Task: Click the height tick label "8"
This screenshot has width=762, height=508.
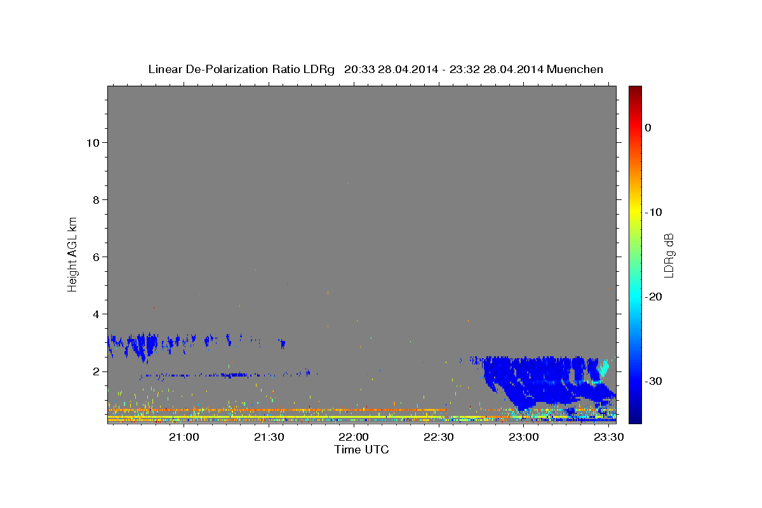Action: 95,199
